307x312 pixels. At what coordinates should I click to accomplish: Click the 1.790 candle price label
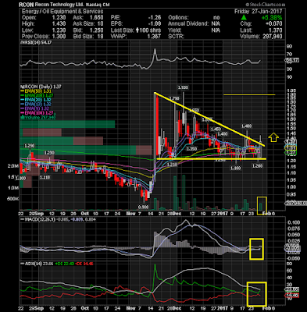coord(174,98)
